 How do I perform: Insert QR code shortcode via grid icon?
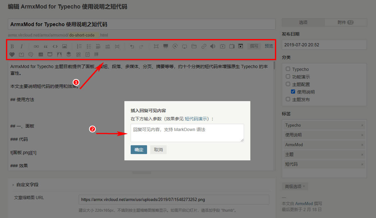78,55
